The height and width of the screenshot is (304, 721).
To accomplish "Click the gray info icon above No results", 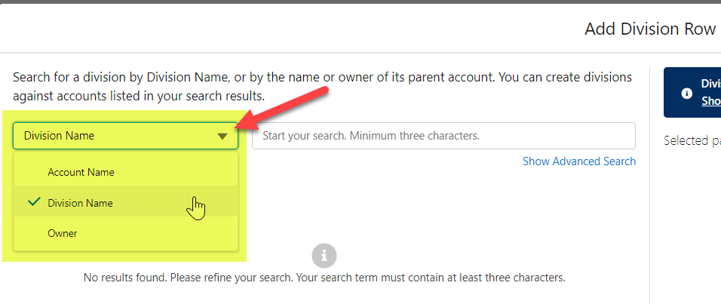I will (x=324, y=254).
